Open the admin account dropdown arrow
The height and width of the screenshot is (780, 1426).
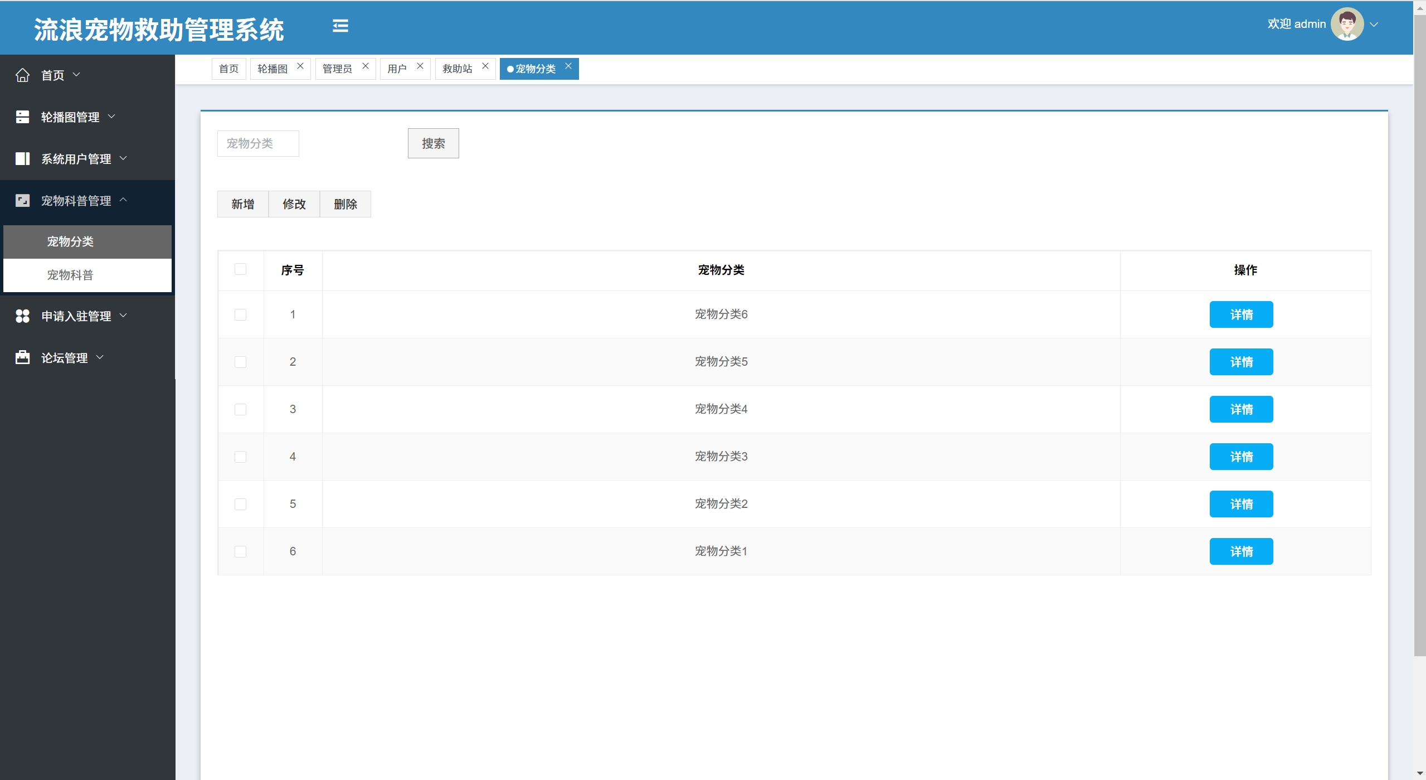[x=1374, y=25]
